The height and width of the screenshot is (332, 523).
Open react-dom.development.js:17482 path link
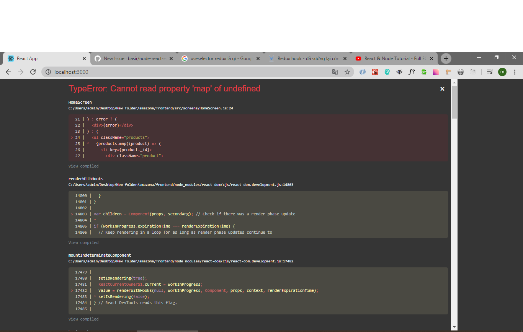[181, 261]
